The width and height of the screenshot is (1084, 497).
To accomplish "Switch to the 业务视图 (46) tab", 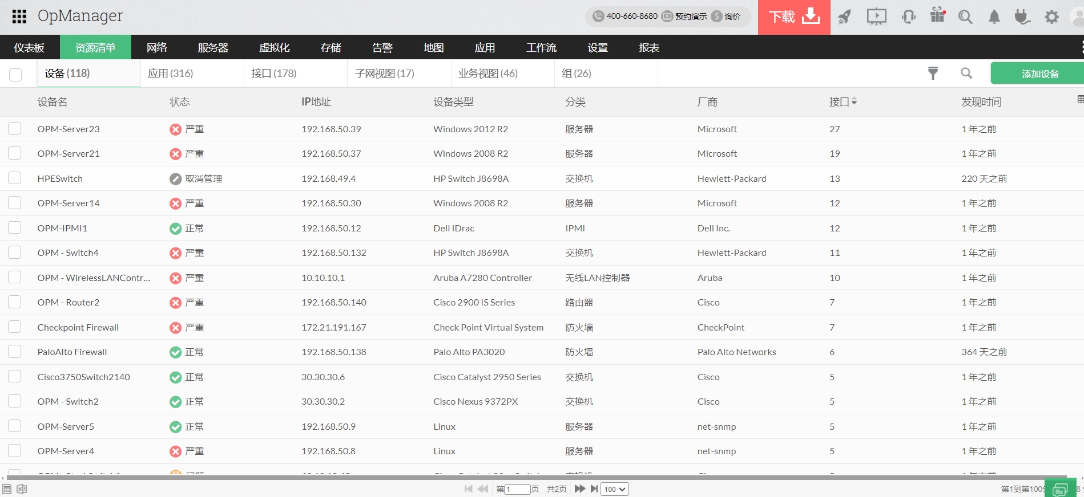I will coord(502,74).
